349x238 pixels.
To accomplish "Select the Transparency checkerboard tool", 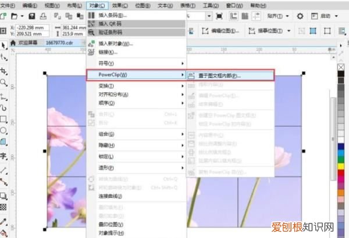I will (3, 207).
